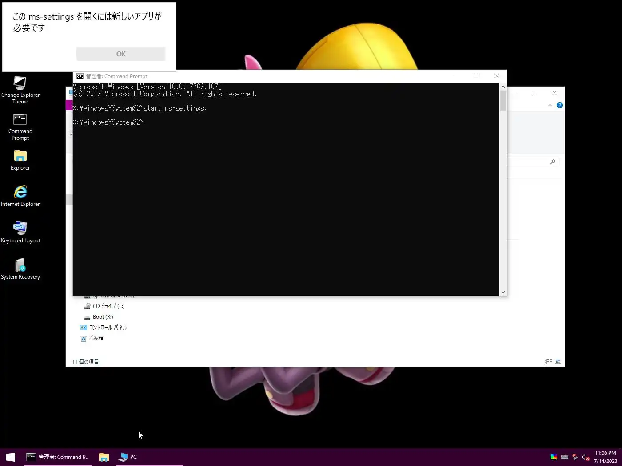
Task: Maximize the Command Prompt window
Action: point(476,76)
